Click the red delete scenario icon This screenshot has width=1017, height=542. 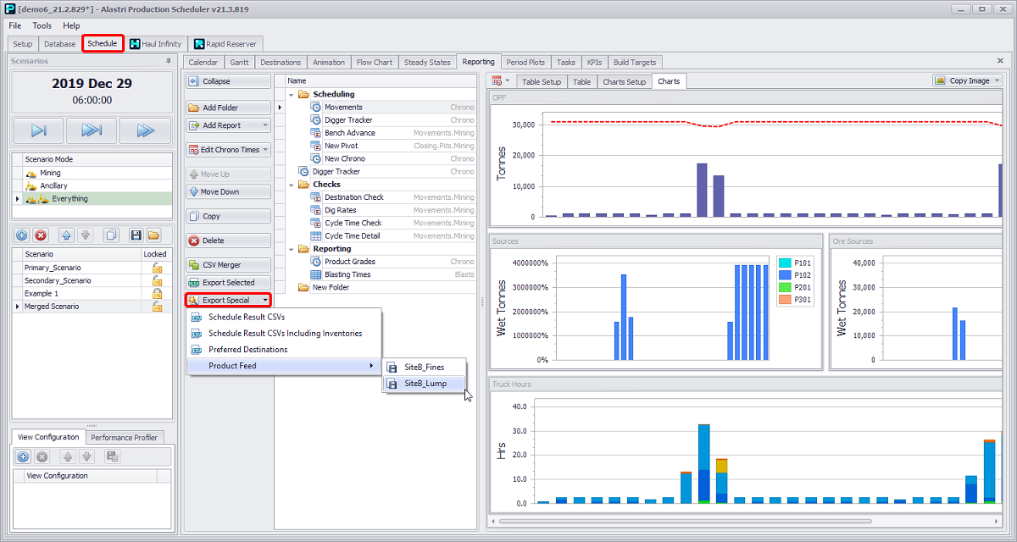41,235
